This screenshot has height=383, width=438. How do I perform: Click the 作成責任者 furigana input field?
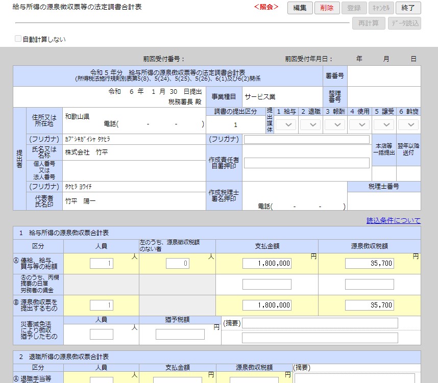click(307, 139)
